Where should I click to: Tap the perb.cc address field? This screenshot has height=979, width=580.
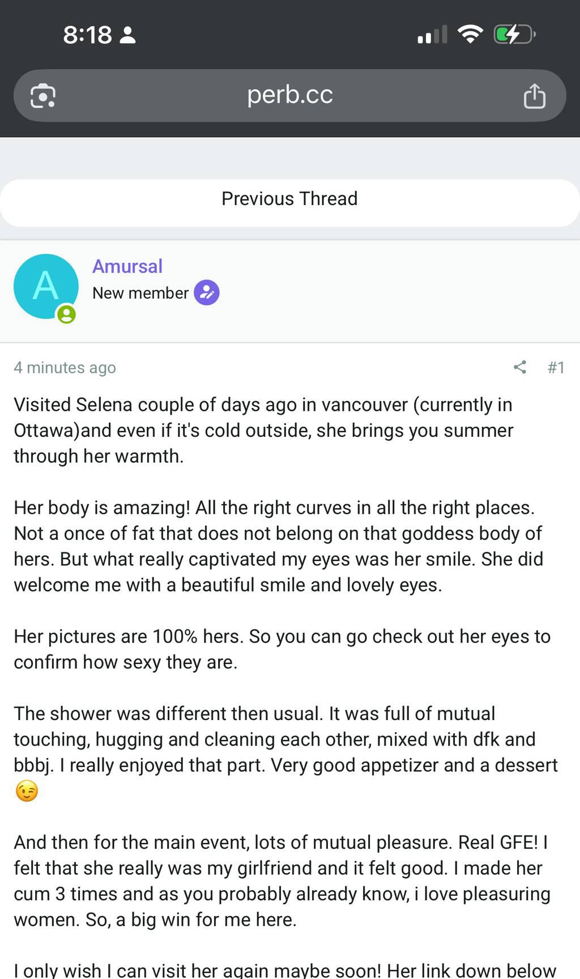[289, 95]
